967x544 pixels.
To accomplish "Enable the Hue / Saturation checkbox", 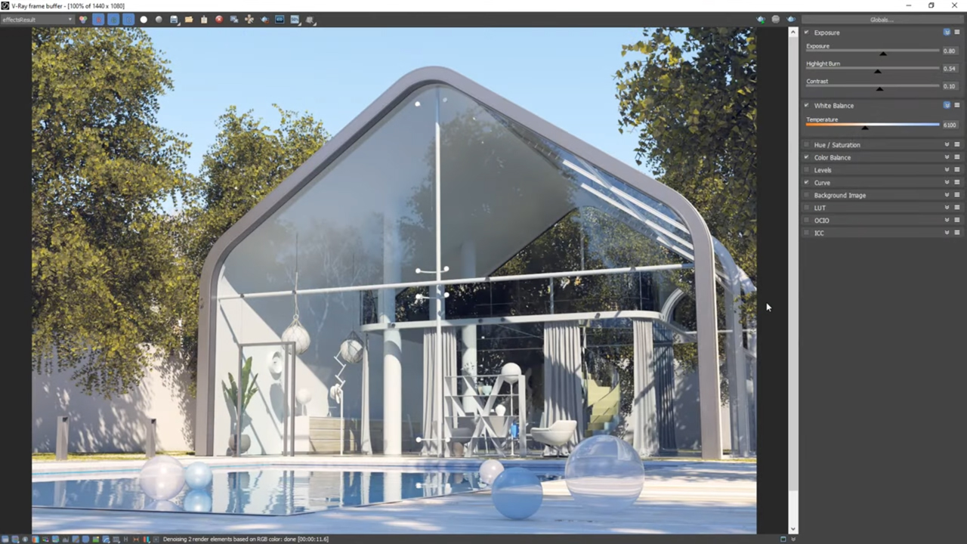I will [x=807, y=145].
